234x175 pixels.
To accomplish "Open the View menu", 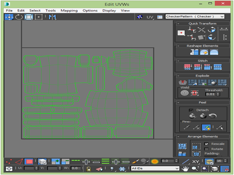I will 125,10.
